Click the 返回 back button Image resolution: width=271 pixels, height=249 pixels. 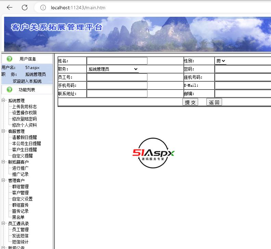click(214, 102)
